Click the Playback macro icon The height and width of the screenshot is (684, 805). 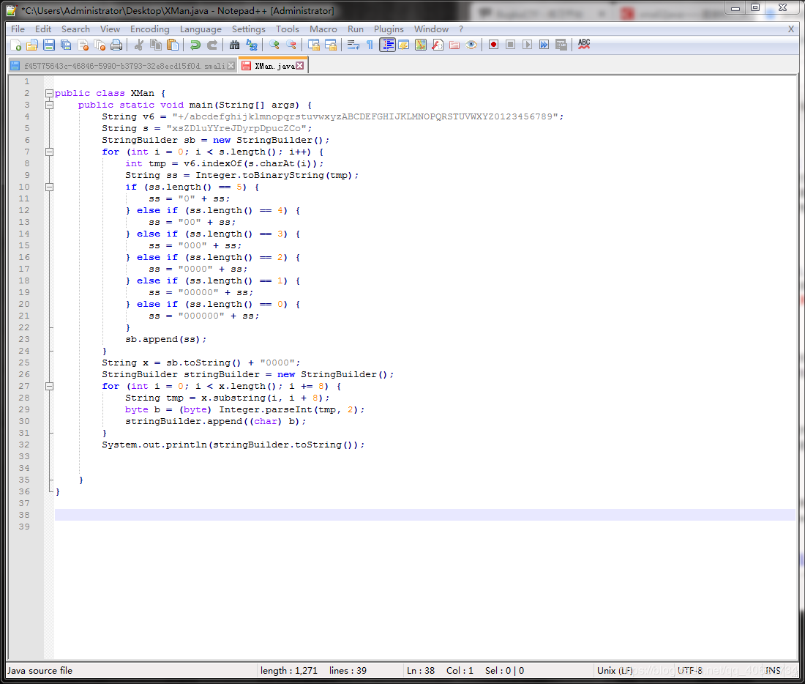tap(527, 45)
